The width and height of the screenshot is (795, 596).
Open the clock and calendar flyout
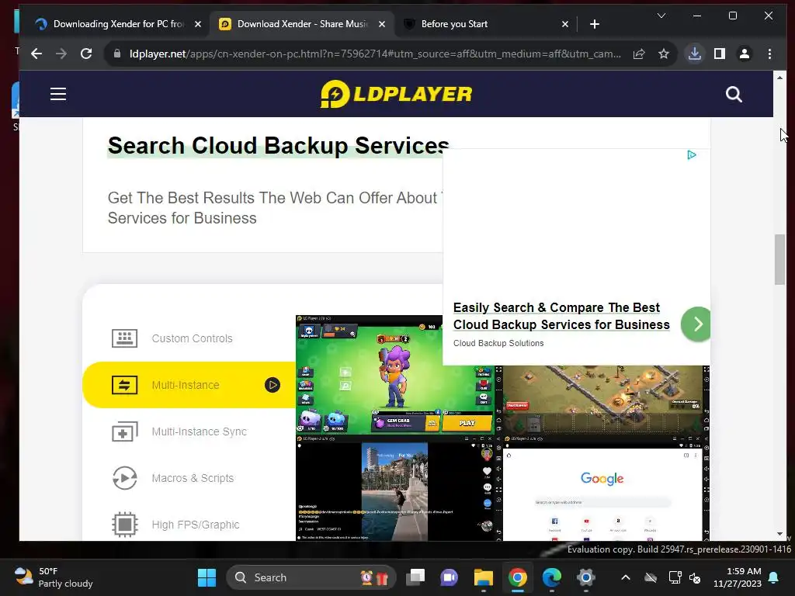click(738, 577)
